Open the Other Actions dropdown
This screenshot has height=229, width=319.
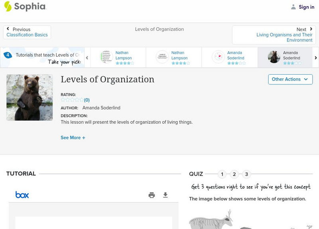(x=290, y=79)
